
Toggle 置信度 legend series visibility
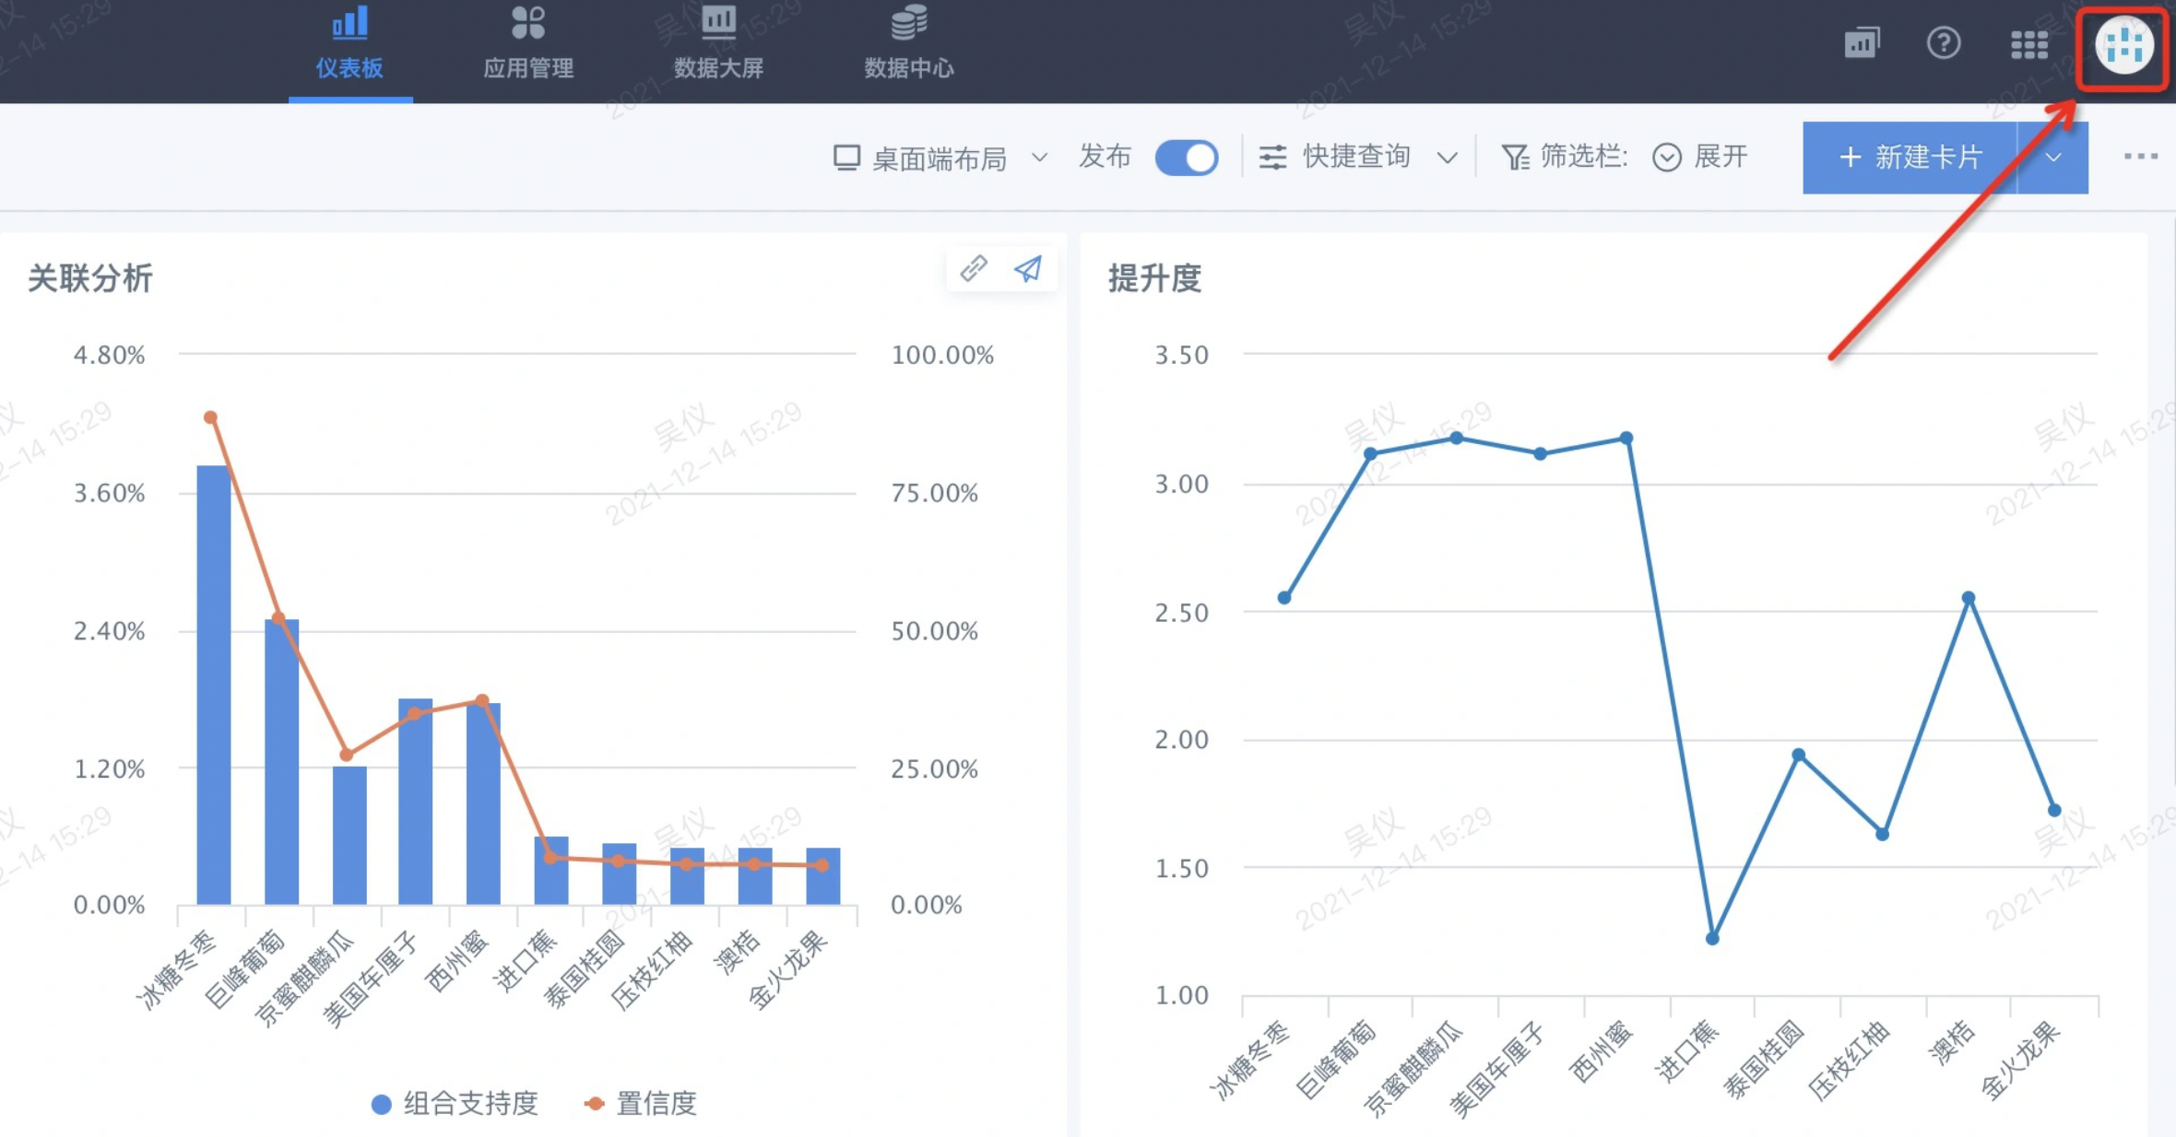(641, 1103)
